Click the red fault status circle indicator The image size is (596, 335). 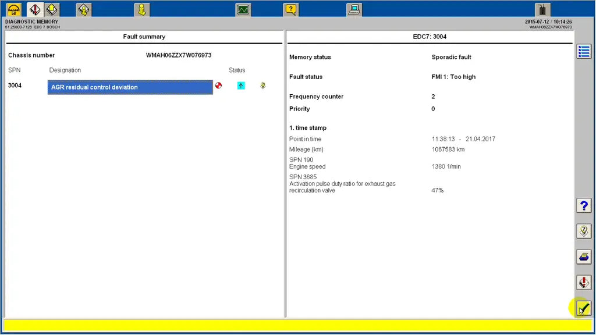[218, 85]
